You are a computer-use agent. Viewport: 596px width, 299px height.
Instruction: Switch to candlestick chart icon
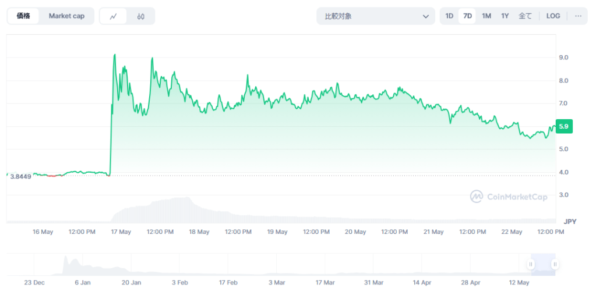click(141, 16)
